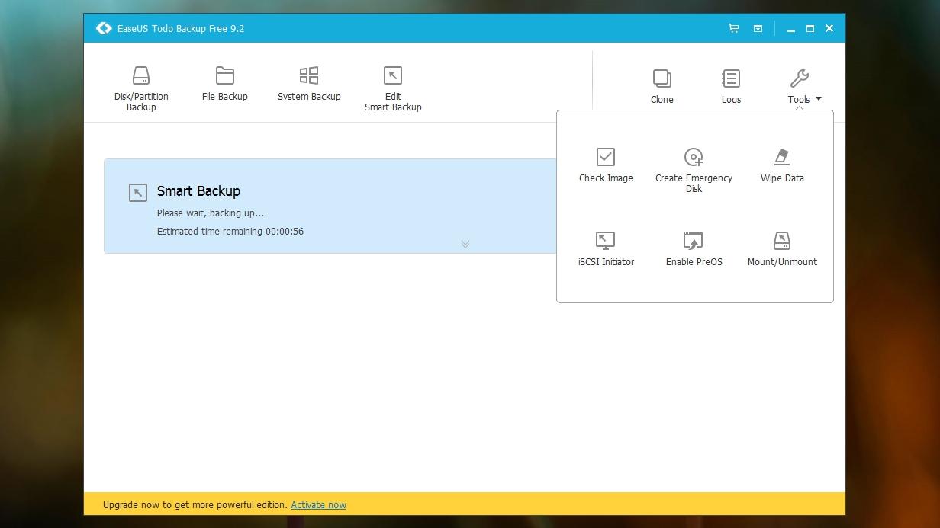
Task: Click the Activate now link
Action: click(318, 504)
